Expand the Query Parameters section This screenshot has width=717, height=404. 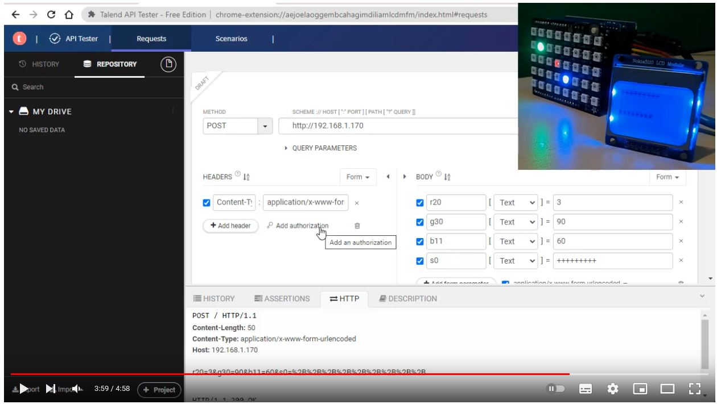pyautogui.click(x=322, y=148)
